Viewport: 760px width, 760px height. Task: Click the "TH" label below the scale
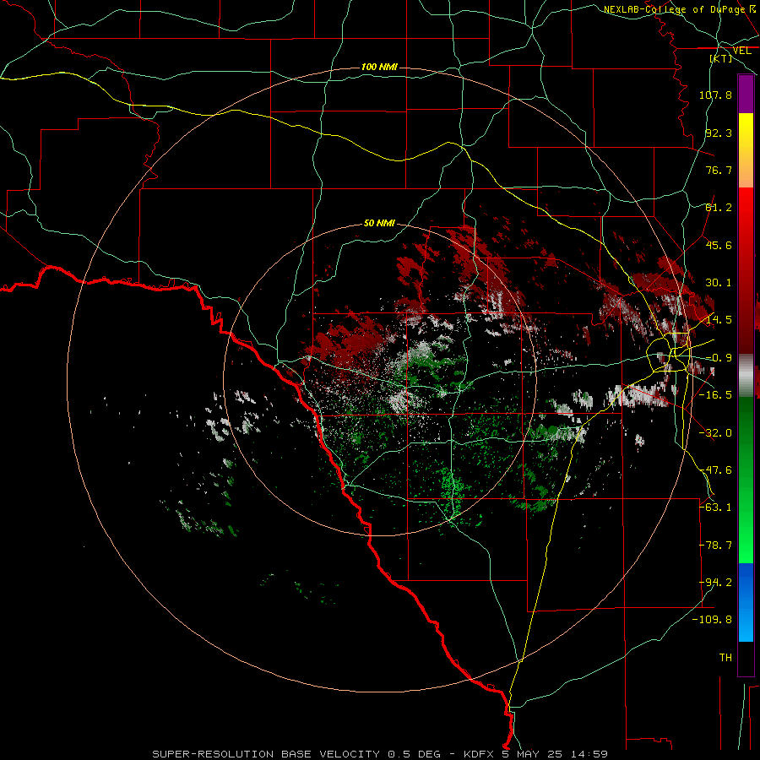725,658
